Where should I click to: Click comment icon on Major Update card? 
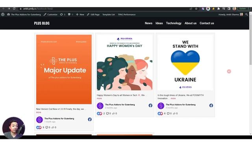click(x=47, y=127)
